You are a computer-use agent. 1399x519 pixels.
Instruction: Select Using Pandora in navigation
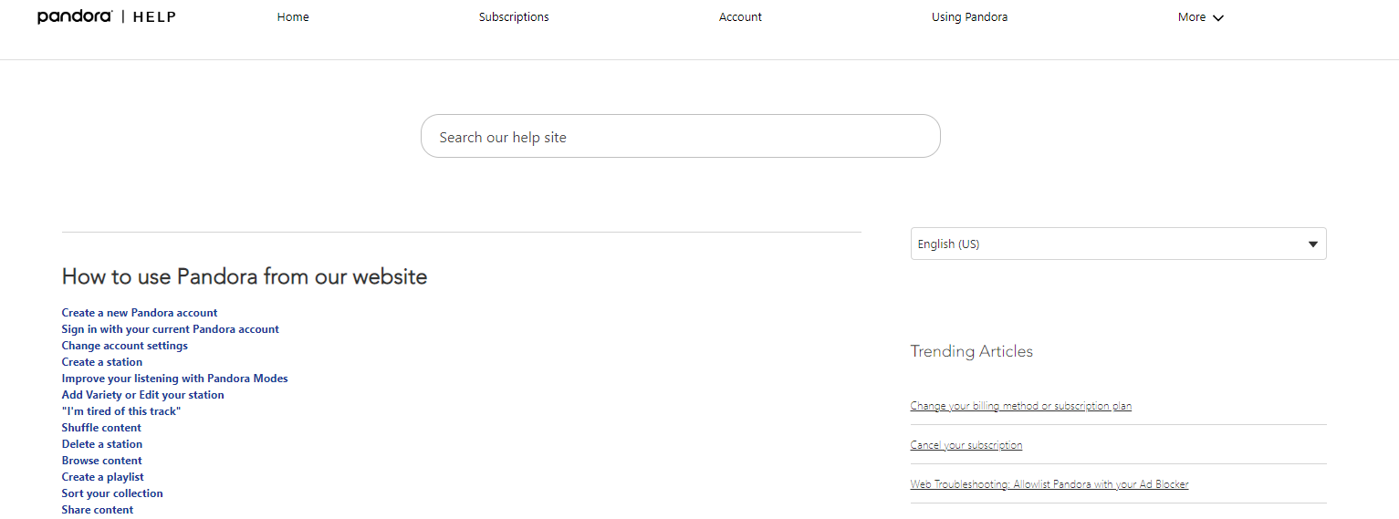tap(969, 17)
